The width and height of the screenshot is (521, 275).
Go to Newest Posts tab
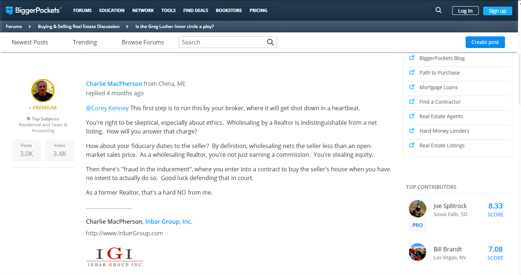30,42
